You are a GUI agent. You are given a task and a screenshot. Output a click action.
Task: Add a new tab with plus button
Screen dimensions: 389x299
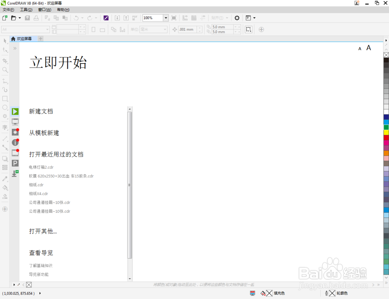tap(41, 38)
